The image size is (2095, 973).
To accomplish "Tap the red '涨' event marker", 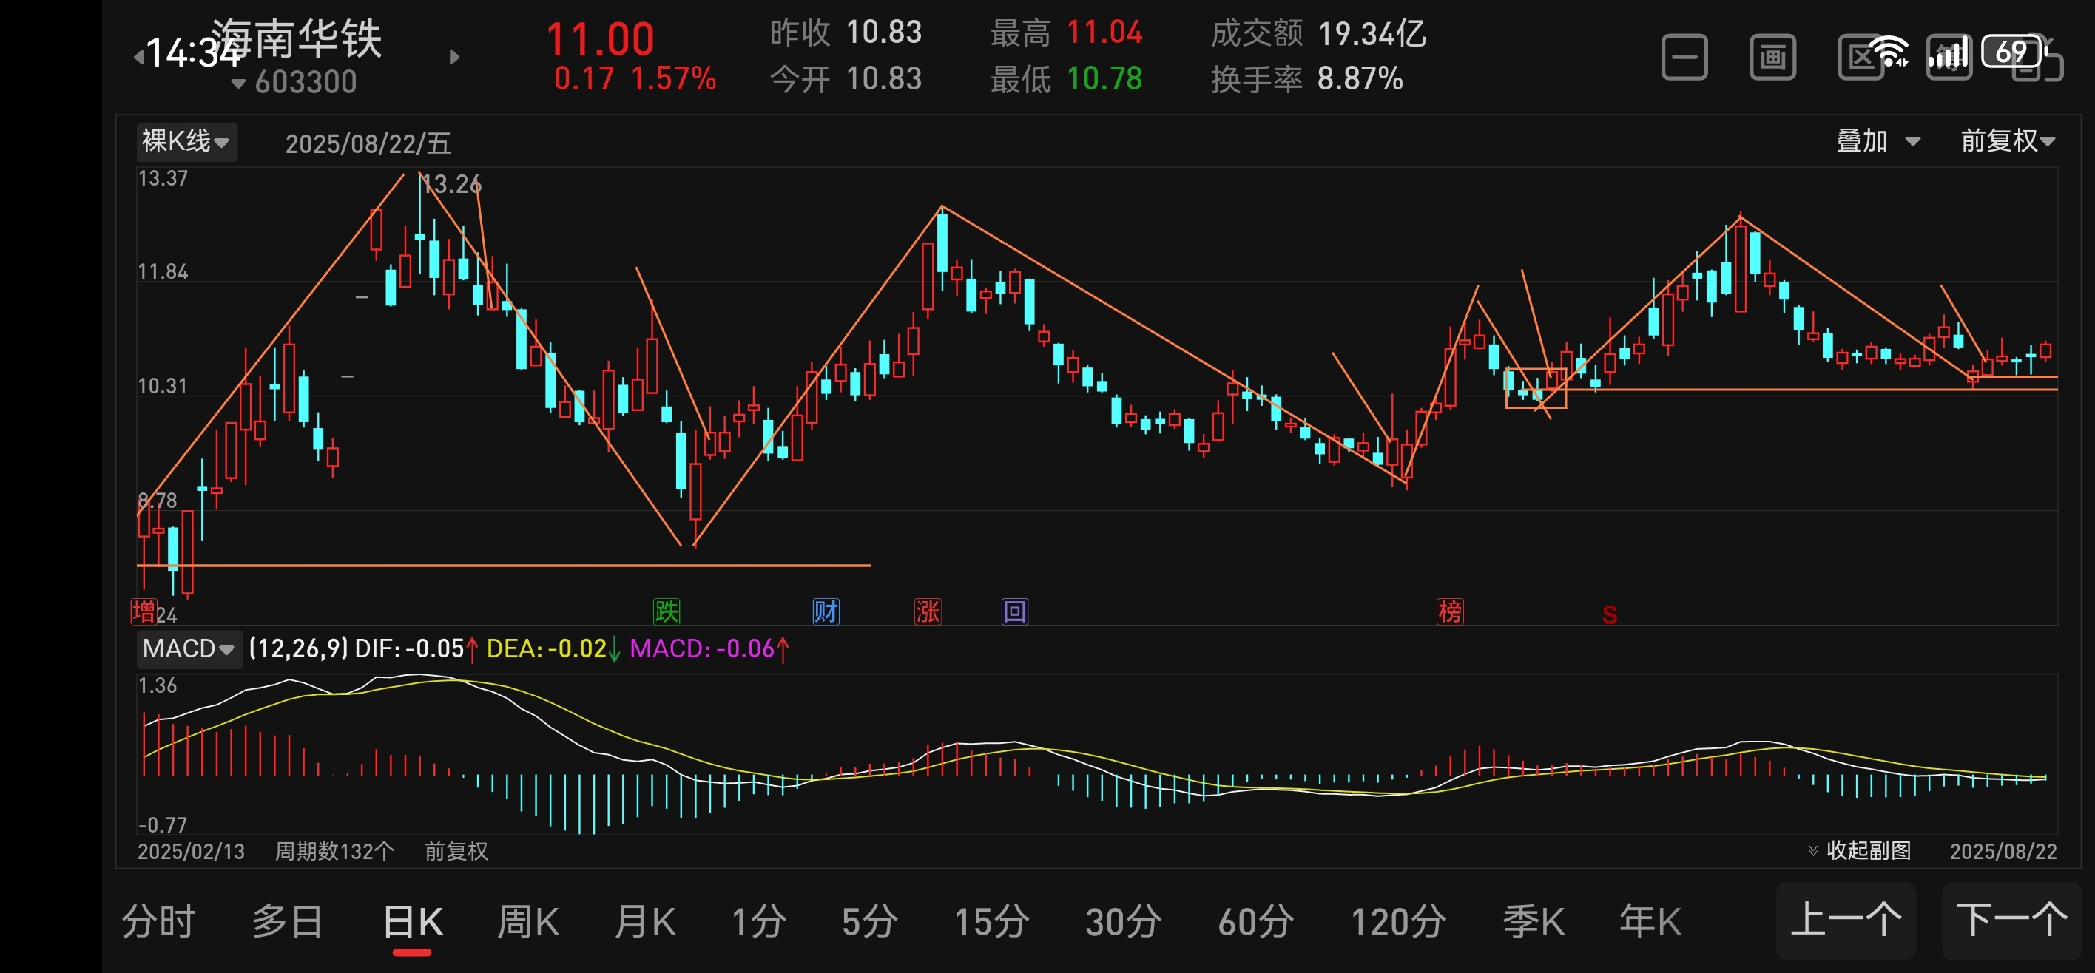I will click(927, 611).
